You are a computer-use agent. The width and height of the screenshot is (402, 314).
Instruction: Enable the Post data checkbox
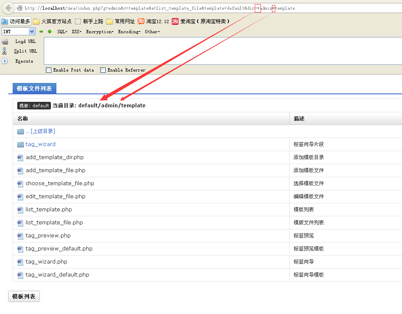48,70
